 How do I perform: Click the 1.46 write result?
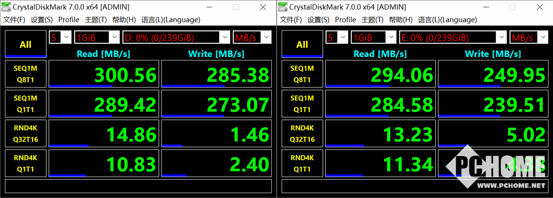(217, 133)
